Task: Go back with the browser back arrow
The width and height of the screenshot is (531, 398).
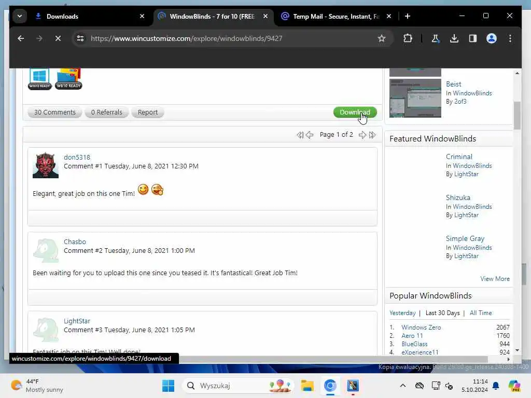Action: click(x=21, y=38)
